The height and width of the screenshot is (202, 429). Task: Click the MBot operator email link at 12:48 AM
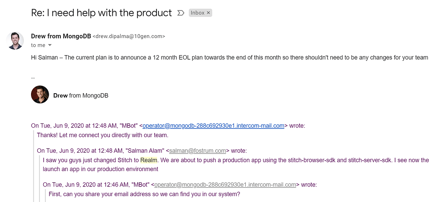[213, 125]
